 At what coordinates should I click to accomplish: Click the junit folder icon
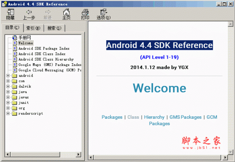pyautogui.click(x=14, y=103)
